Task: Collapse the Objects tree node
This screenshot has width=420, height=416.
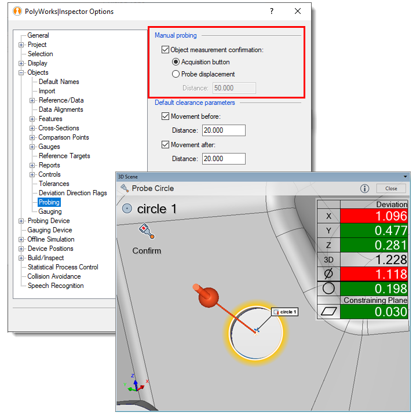Action: (x=21, y=72)
